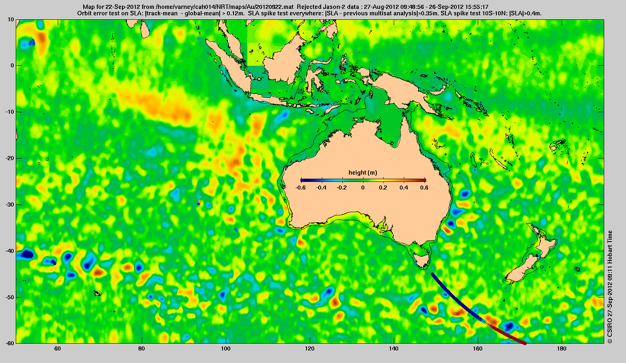The image size is (626, 363).
Task: Click longitude axis label "140"
Action: pos(394,348)
